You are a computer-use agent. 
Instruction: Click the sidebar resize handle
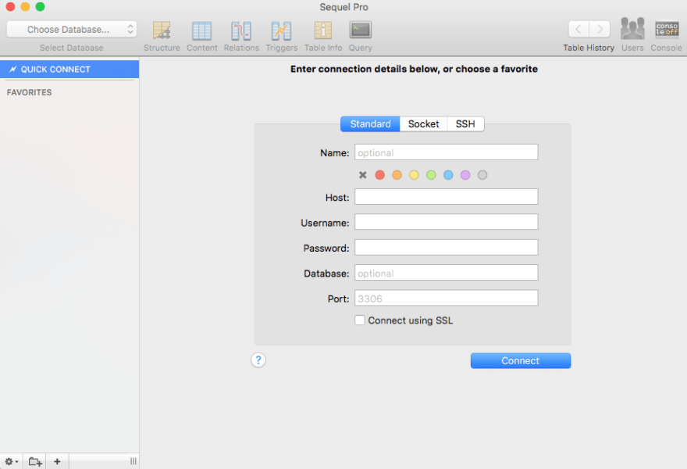(133, 461)
